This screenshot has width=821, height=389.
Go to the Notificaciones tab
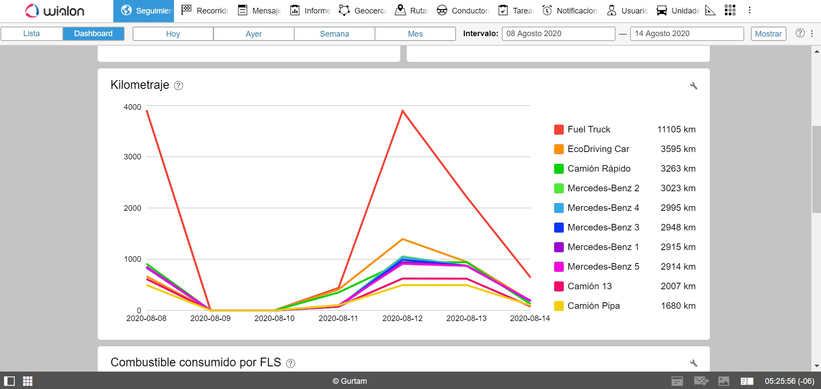pyautogui.click(x=570, y=11)
